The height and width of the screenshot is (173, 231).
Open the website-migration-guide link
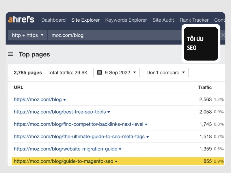[x=66, y=149]
